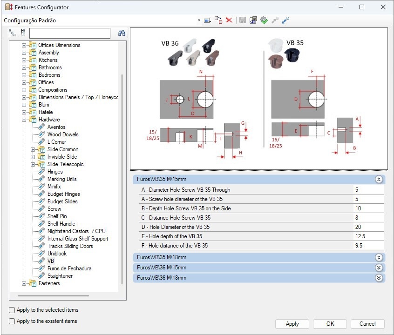Click the Cancel button
Screen dimensions: 394x335
click(x=367, y=324)
